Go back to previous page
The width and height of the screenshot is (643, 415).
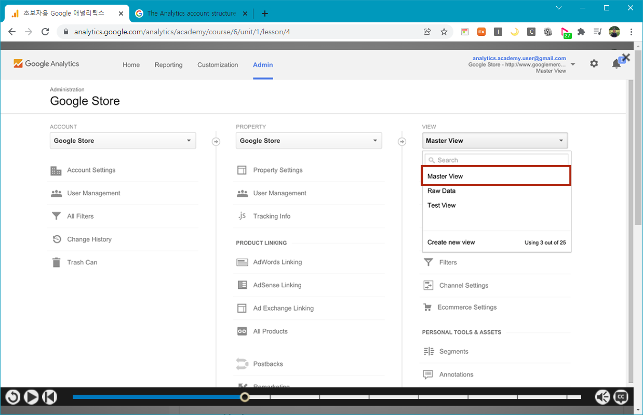(x=12, y=32)
